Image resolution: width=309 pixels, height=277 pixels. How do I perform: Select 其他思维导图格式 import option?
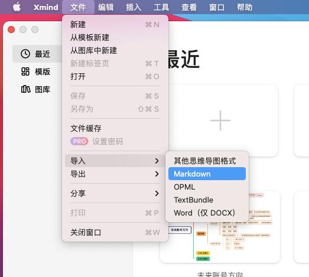207,161
